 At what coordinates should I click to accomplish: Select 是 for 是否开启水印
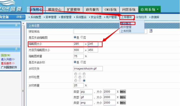75,62
